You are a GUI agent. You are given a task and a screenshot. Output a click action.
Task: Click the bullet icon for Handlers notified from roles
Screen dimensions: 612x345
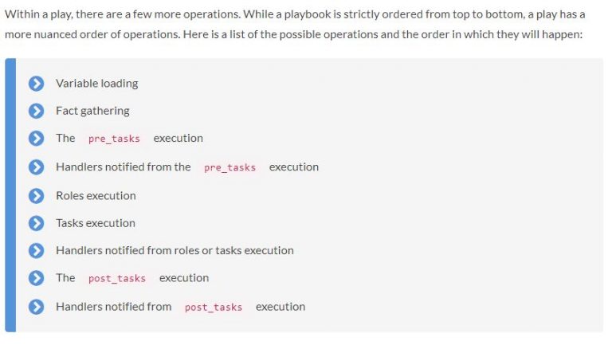[37, 250]
